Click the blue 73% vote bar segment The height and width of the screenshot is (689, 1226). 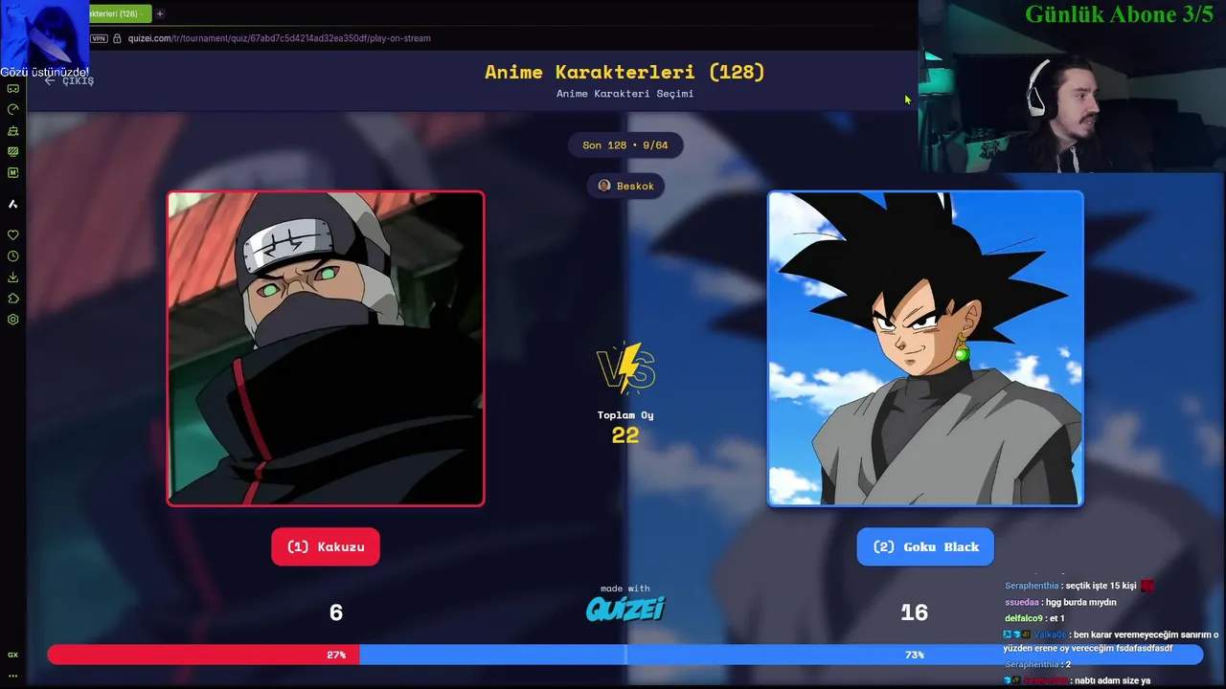tap(781, 655)
